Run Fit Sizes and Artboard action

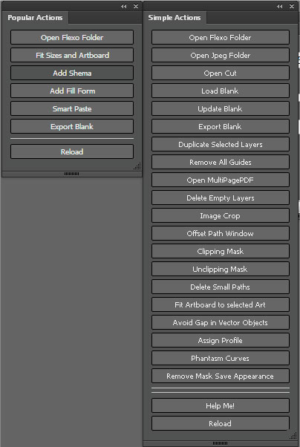pos(72,55)
